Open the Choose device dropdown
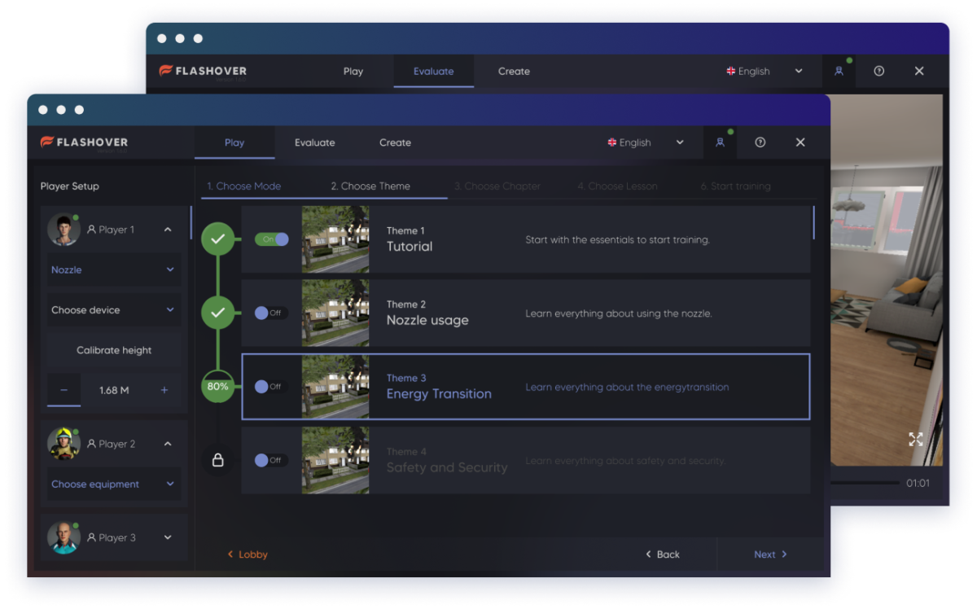Screen dimensions: 977x609 click(113, 310)
